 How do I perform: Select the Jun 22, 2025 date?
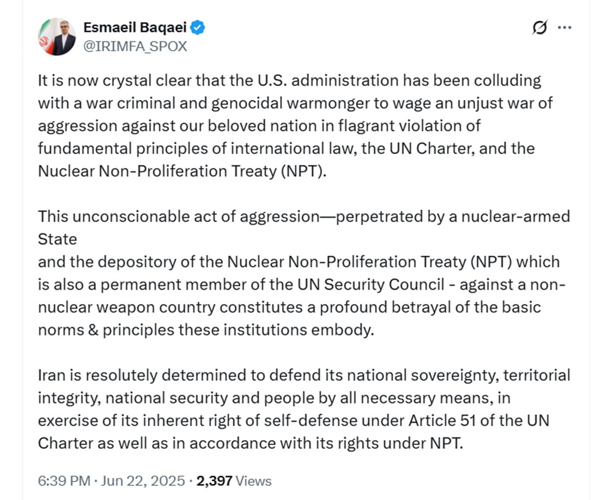tap(143, 481)
